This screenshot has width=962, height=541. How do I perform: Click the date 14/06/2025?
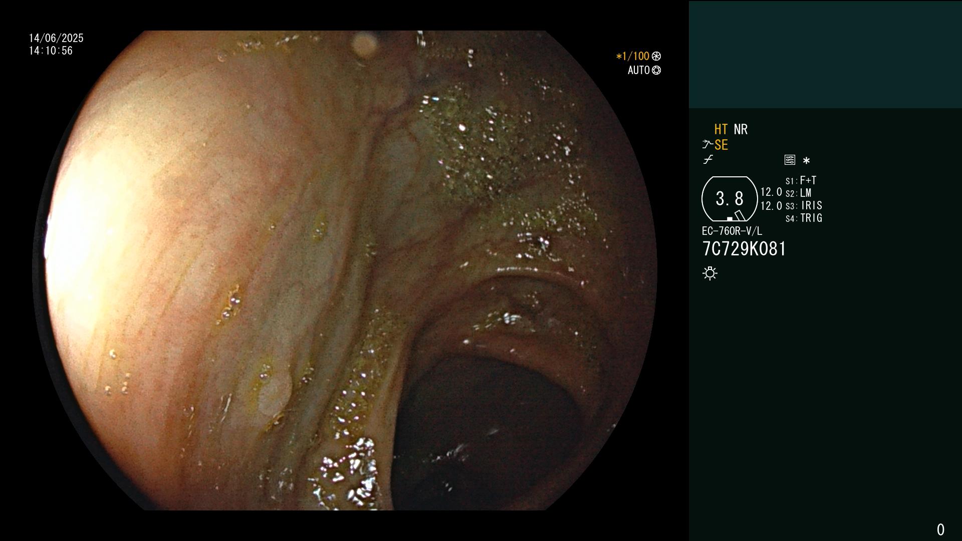pos(56,38)
